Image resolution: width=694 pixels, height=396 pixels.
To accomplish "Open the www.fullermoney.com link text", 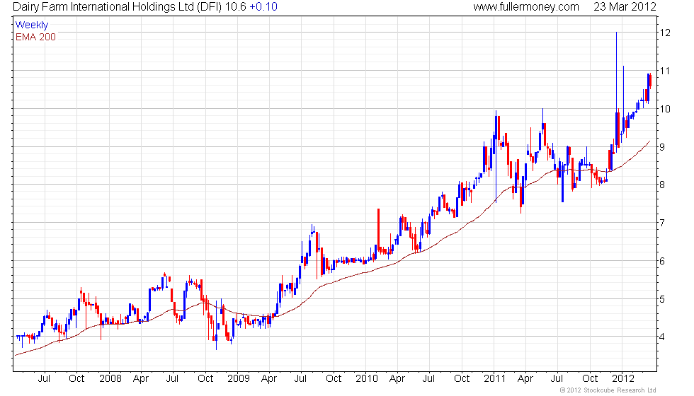I will [x=526, y=6].
